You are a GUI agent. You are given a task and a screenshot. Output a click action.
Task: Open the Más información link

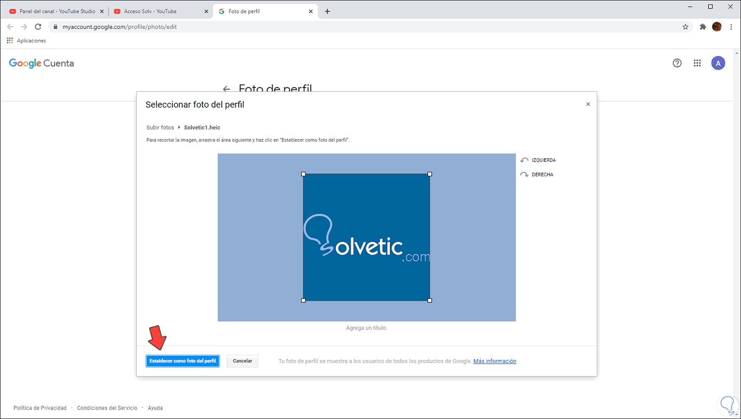pyautogui.click(x=494, y=361)
